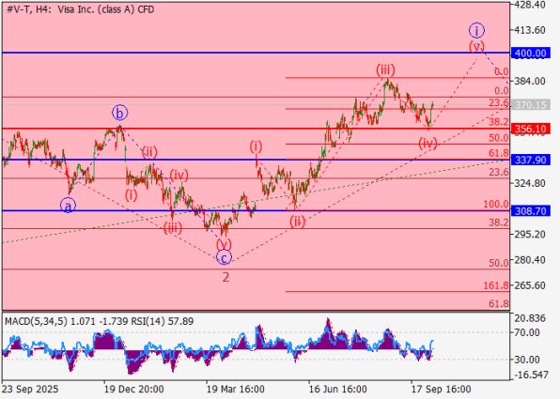Screen dimensions: 560x399
Task: Click the 295.20 value on the price axis
Action: coord(530,234)
